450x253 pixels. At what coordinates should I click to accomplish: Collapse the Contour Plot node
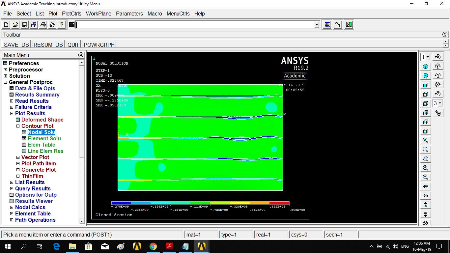pyautogui.click(x=18, y=126)
